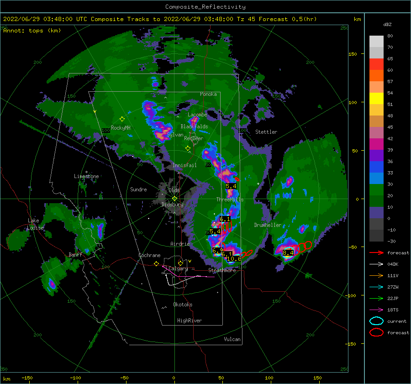This screenshot has width=411, height=384.
Task: Click the yellow radar-center diamond near Olds
Action: pos(174,199)
